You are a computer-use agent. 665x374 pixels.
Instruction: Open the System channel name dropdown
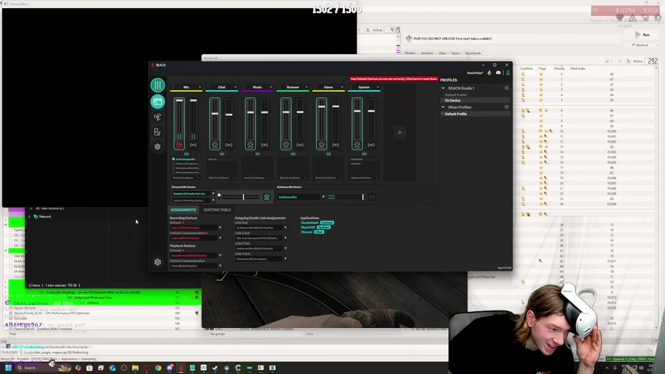tap(377, 87)
